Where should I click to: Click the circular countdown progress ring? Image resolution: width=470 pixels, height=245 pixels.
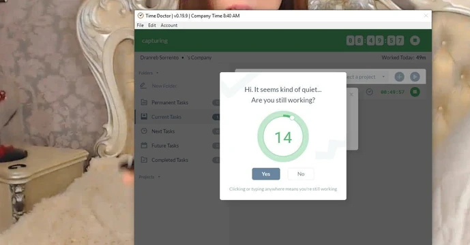[283, 137]
